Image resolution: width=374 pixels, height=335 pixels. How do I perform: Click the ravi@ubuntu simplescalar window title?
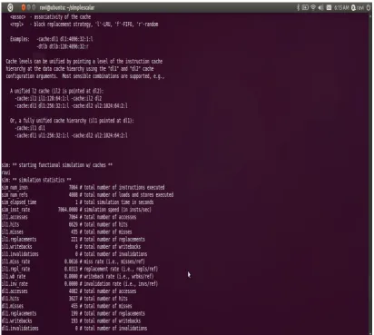click(67, 7)
